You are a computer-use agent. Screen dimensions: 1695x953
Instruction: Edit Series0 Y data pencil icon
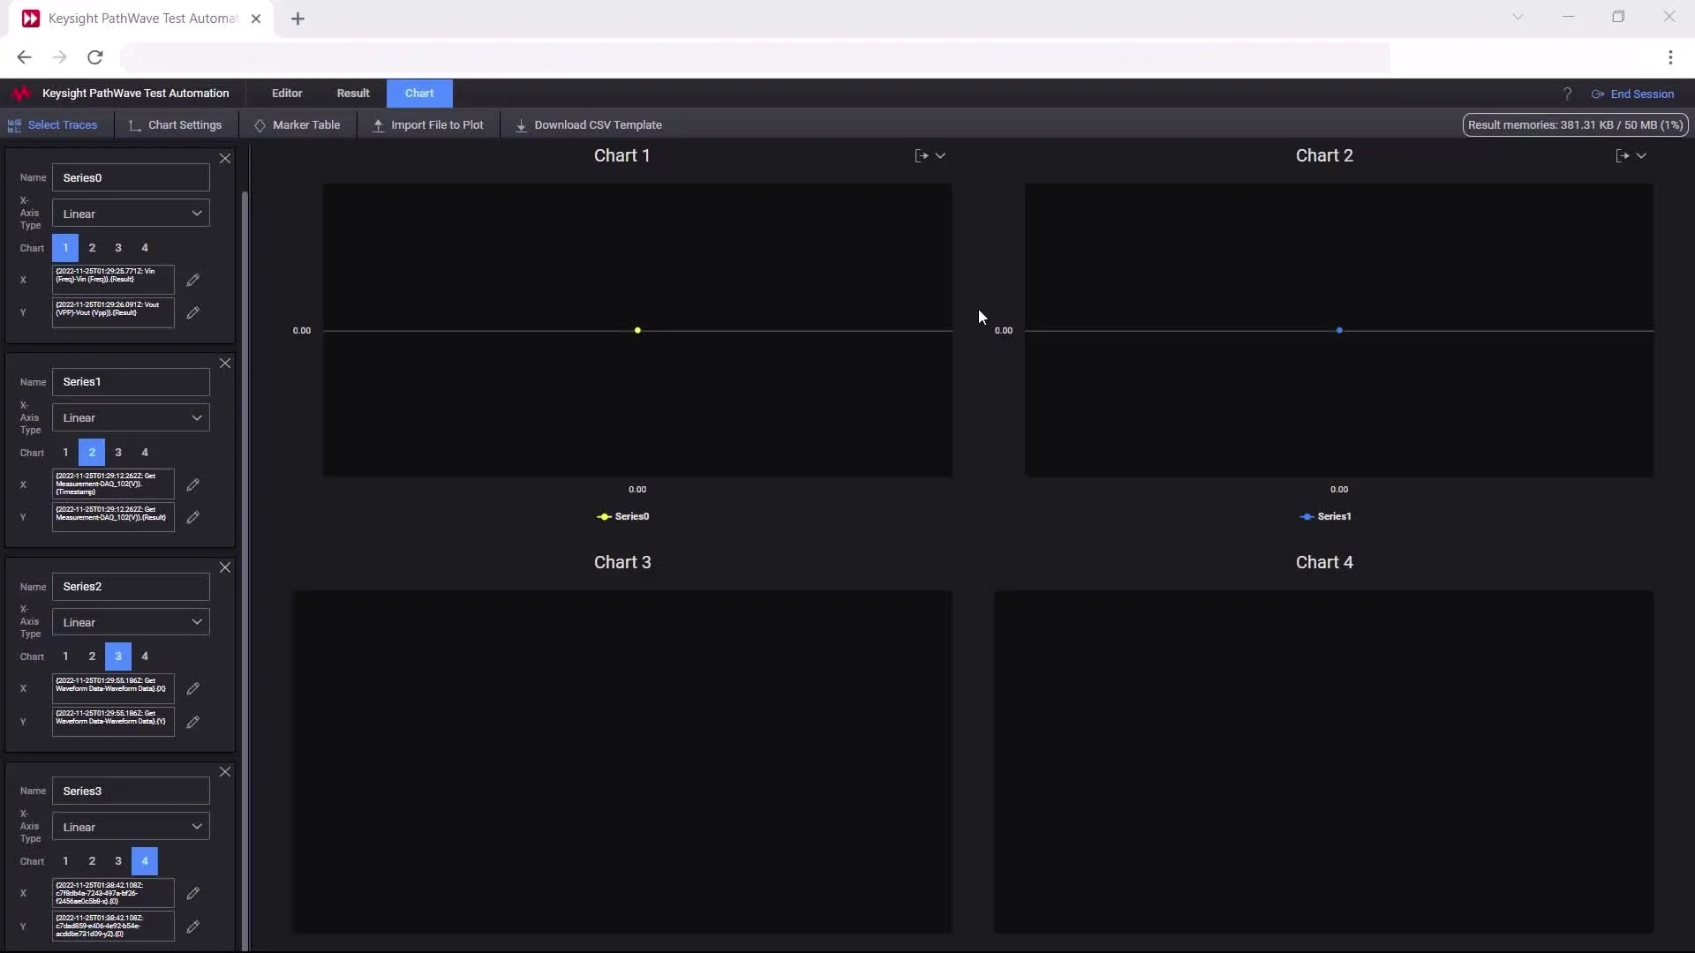coord(193,312)
